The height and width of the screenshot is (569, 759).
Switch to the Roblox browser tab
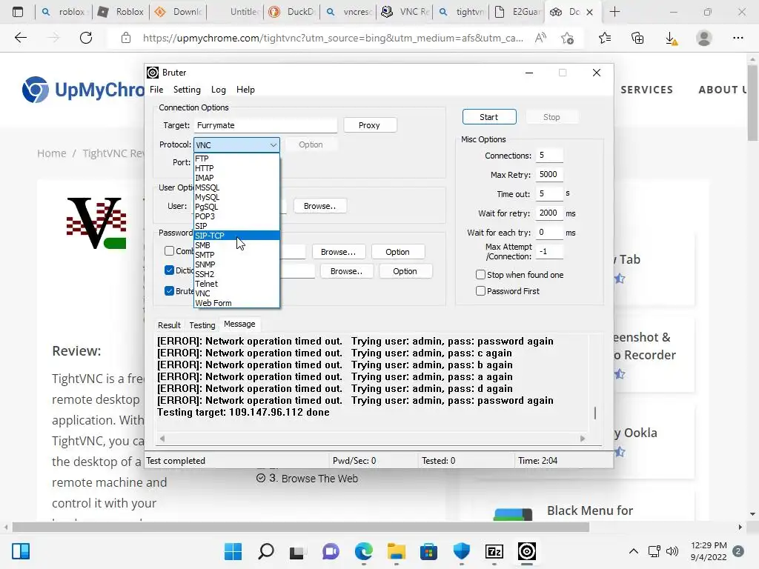point(121,12)
